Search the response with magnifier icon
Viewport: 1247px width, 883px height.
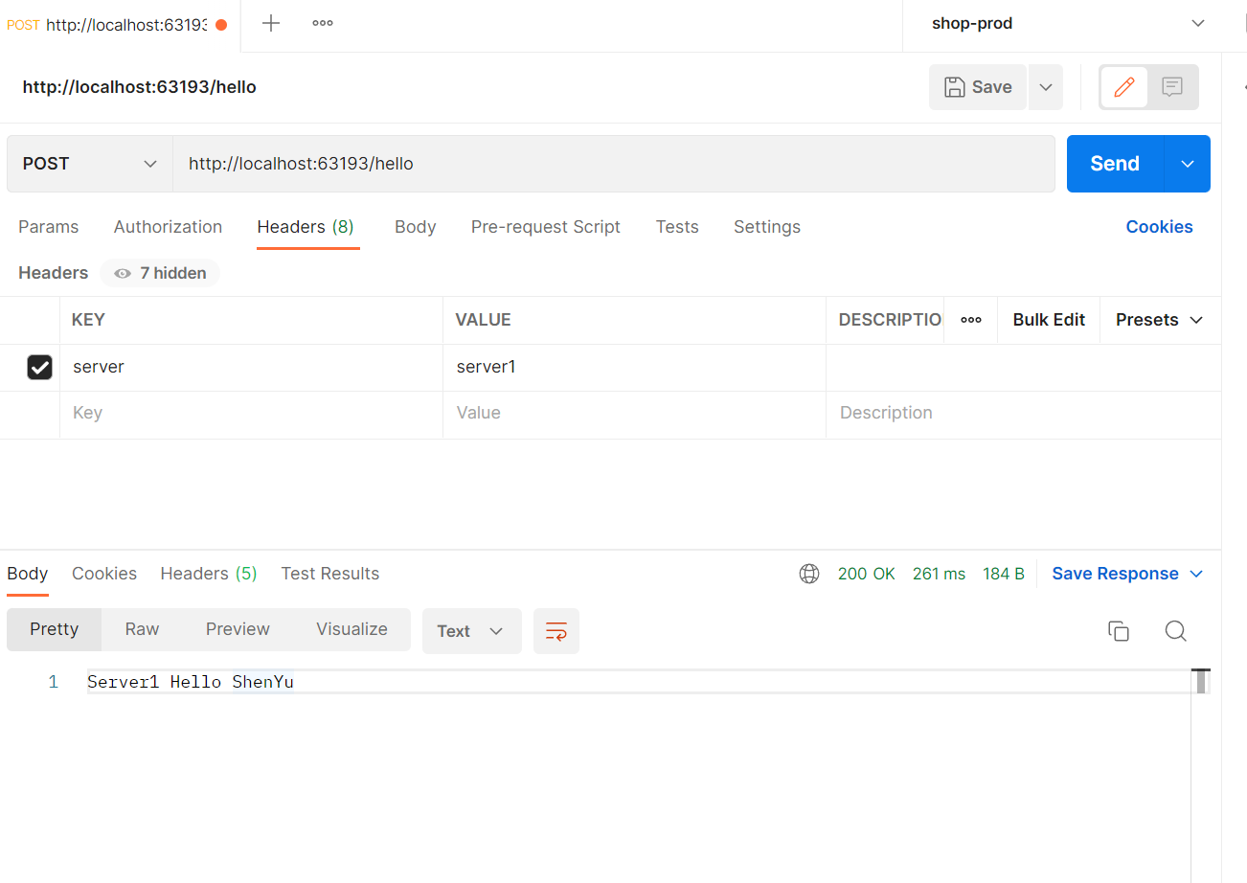pyautogui.click(x=1175, y=630)
